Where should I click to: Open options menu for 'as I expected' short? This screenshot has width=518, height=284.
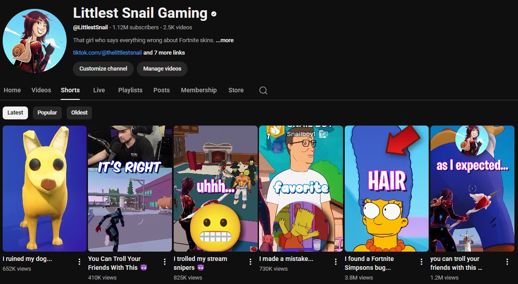(506, 262)
